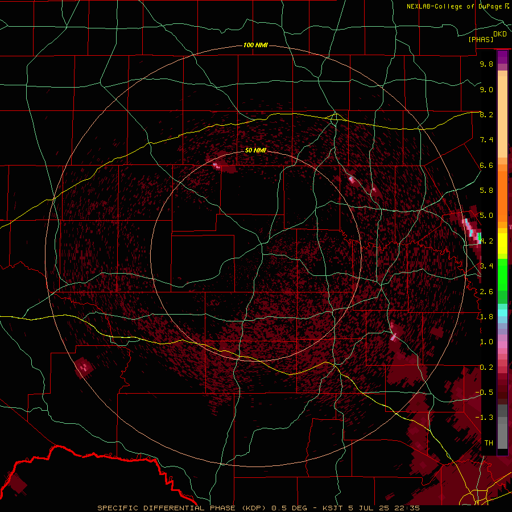The image size is (512, 512).
Task: Click the SPECIFIC DIFFERENTIAL PHASE (KDP) caption text
Action: (x=182, y=508)
